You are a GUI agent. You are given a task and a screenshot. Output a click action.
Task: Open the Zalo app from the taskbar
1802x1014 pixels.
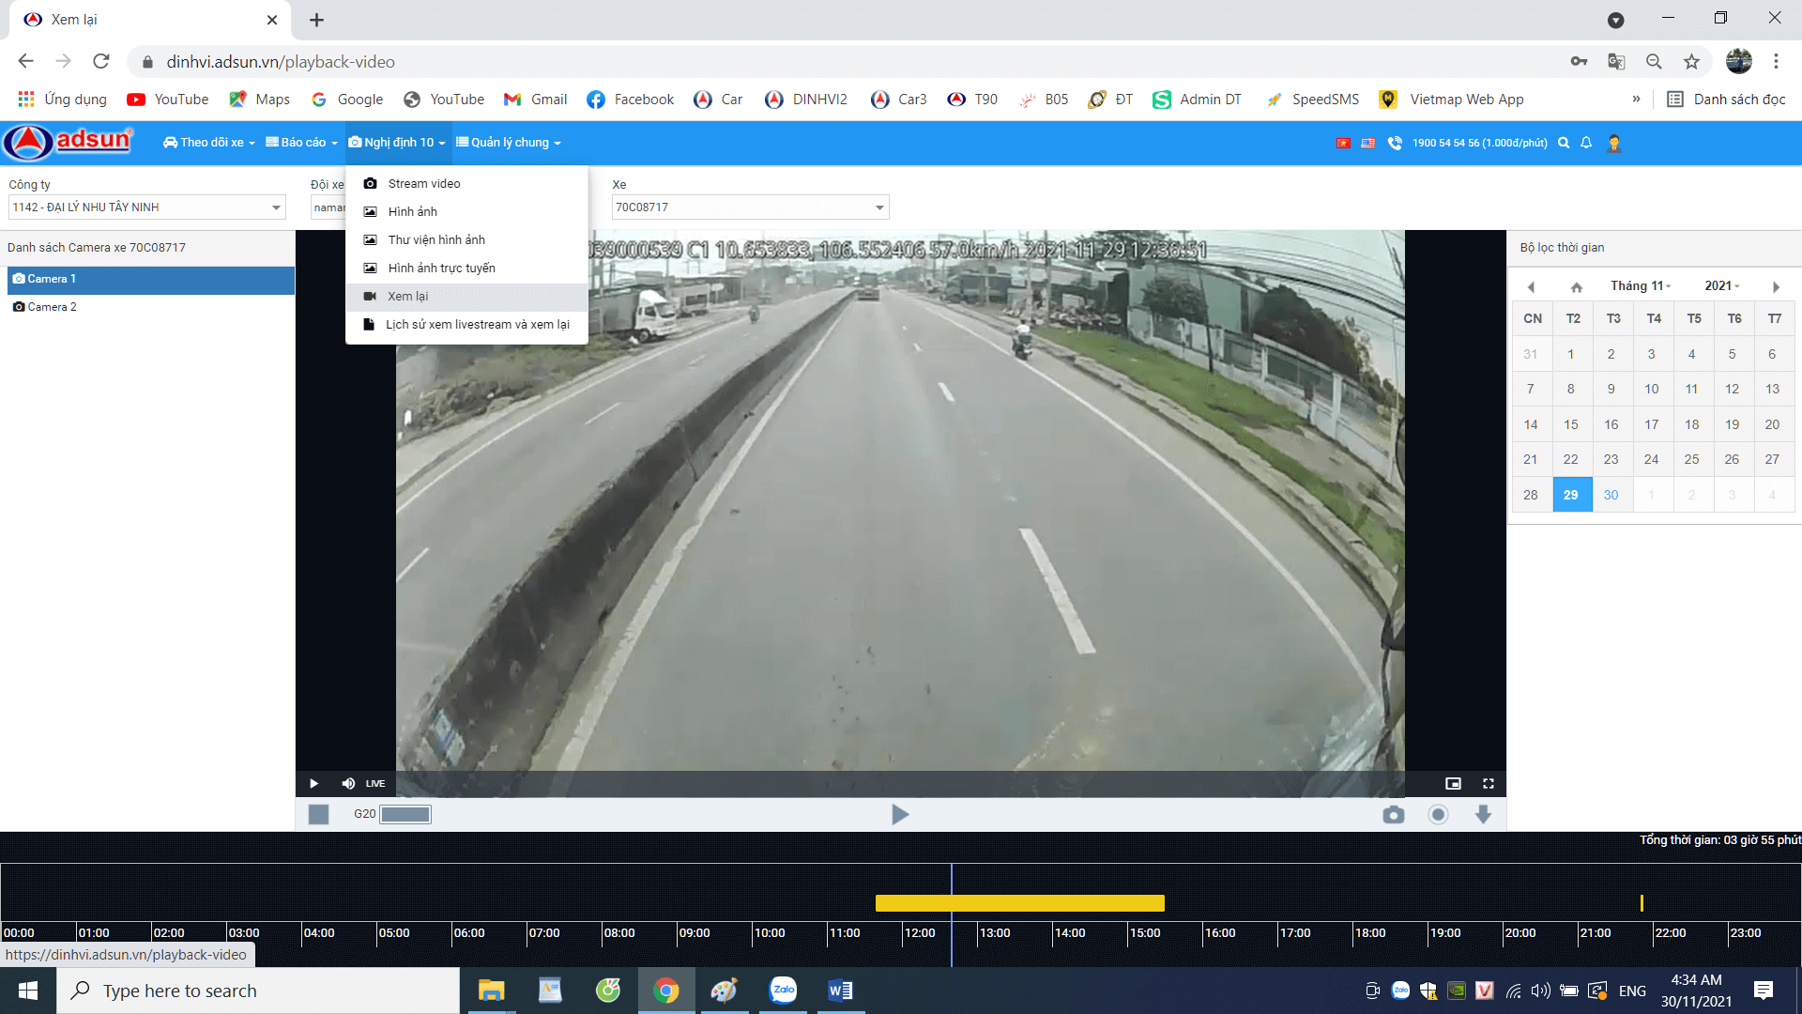click(783, 991)
